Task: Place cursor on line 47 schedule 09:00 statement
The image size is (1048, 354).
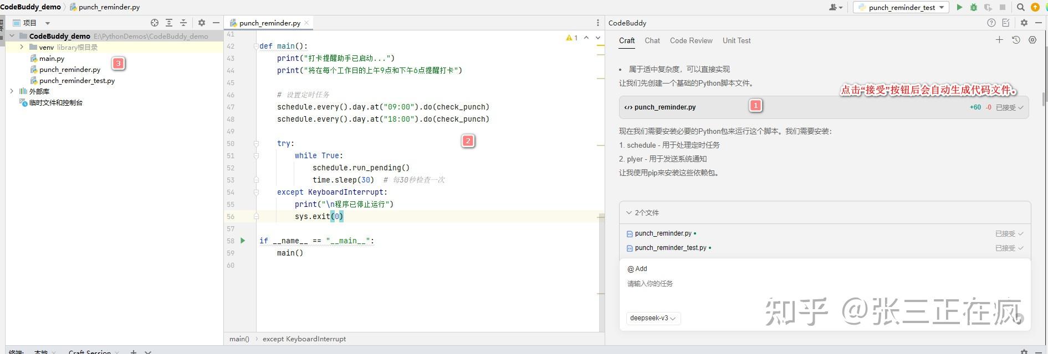Action: (x=383, y=107)
